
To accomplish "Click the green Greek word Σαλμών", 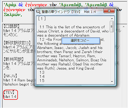I will (13, 15).
